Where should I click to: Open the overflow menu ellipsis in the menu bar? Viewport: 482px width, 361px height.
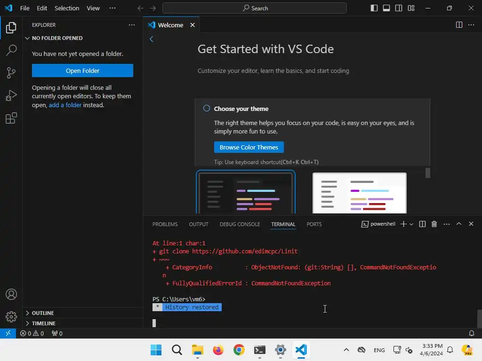[x=112, y=8]
